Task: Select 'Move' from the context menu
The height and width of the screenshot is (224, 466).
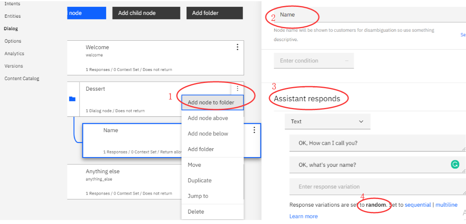Action: (195, 165)
